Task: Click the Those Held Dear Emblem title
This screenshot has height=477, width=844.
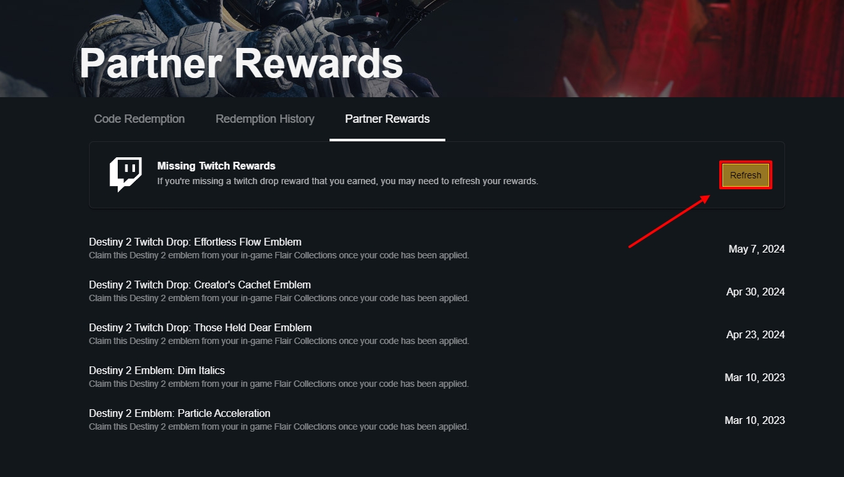Action: click(x=200, y=327)
